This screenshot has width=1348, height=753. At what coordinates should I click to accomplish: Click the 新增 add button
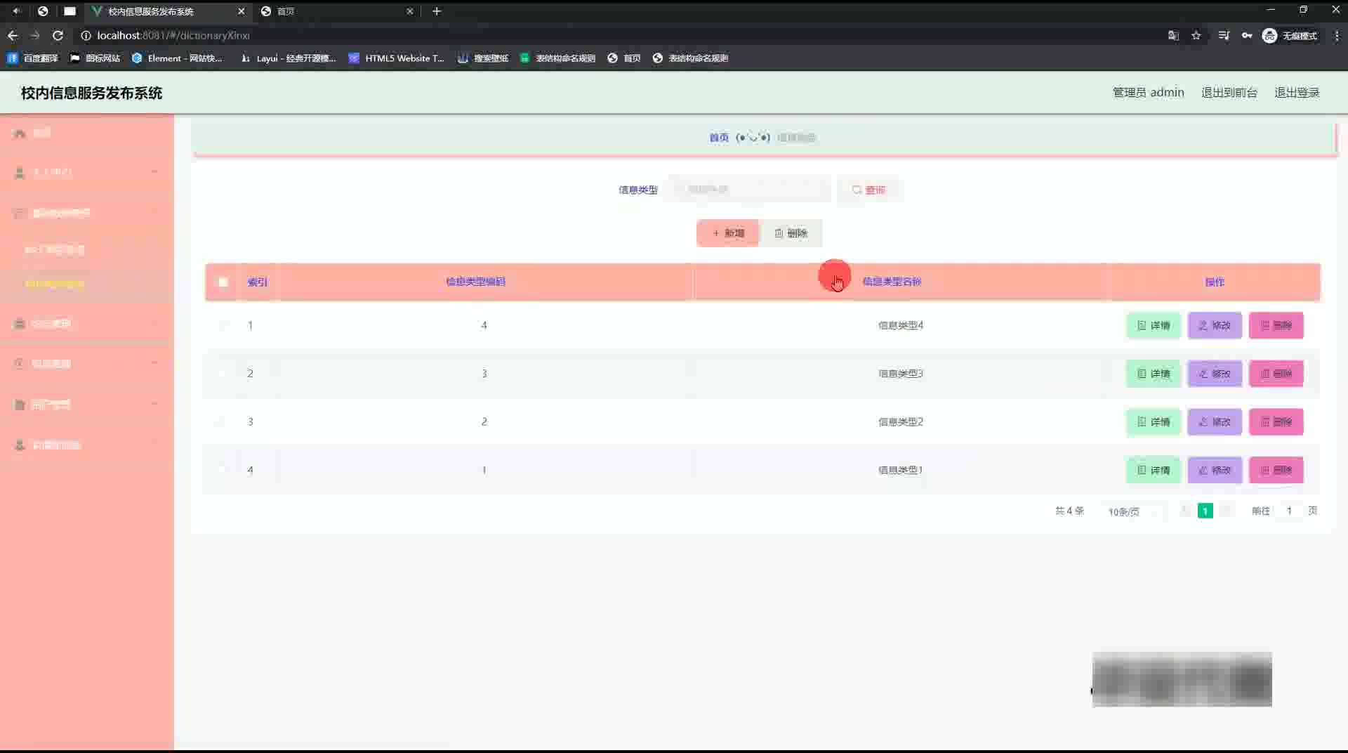727,233
